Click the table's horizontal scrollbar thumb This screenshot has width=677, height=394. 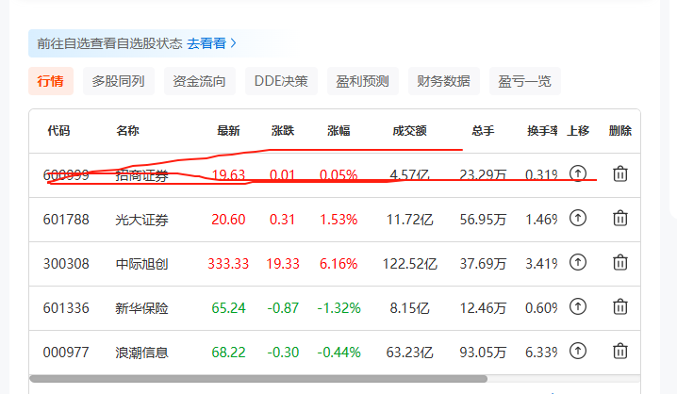tap(258, 379)
